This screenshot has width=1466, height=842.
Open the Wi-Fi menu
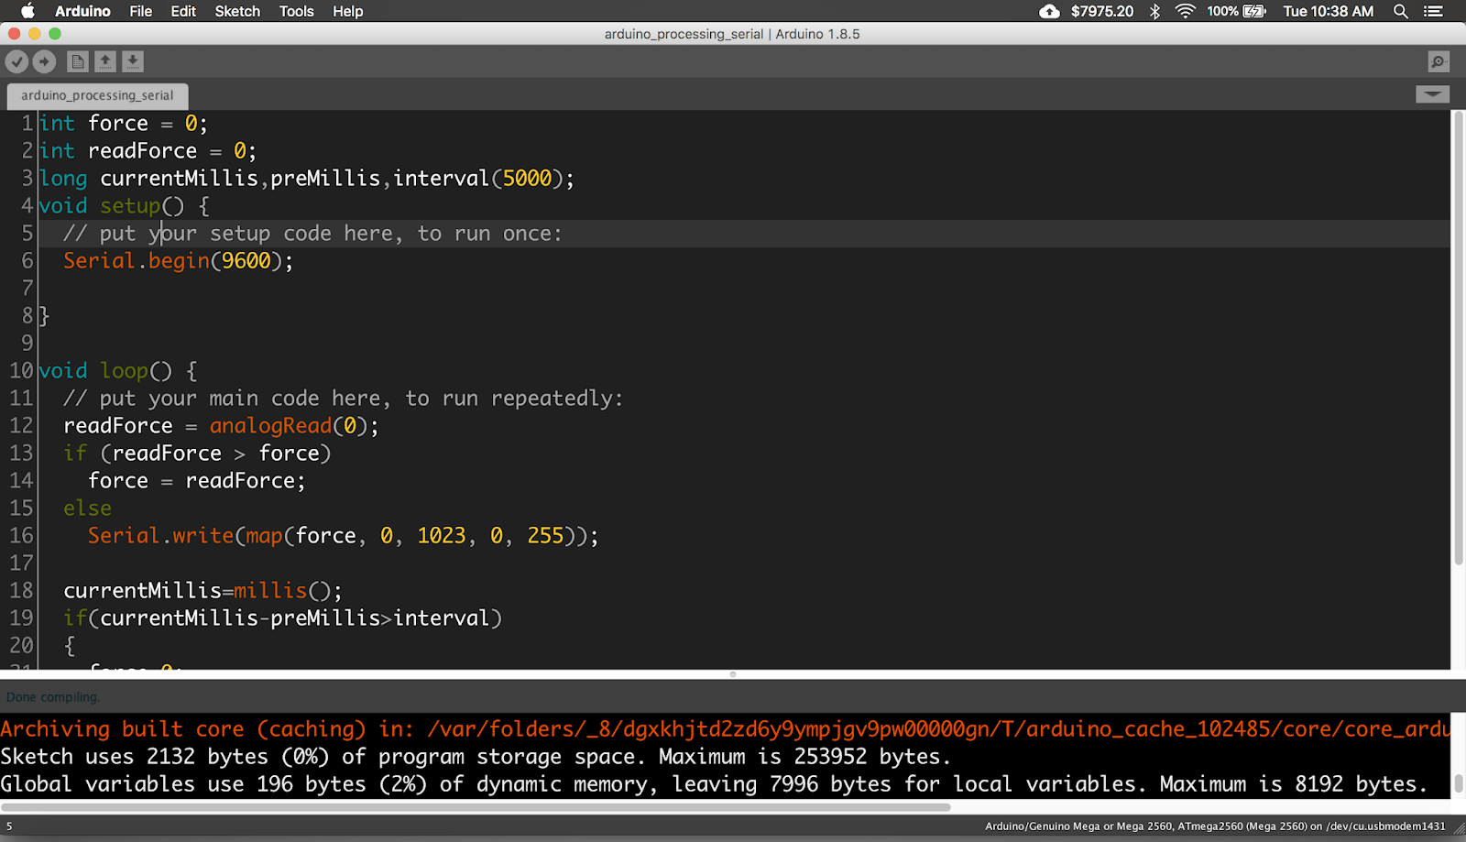click(x=1186, y=11)
